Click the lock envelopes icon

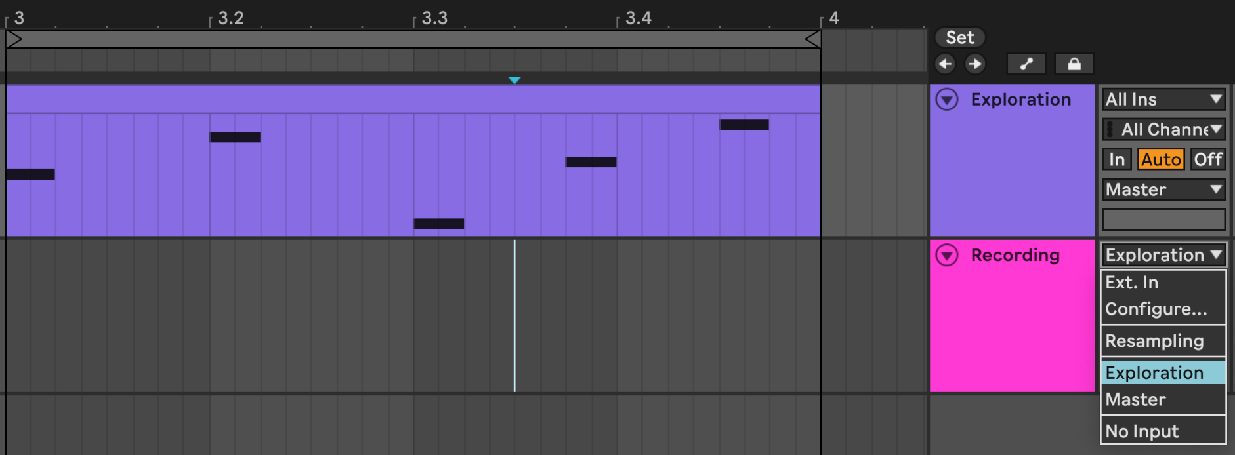[1074, 64]
